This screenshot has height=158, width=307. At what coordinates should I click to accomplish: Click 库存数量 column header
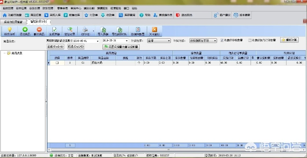(180, 58)
